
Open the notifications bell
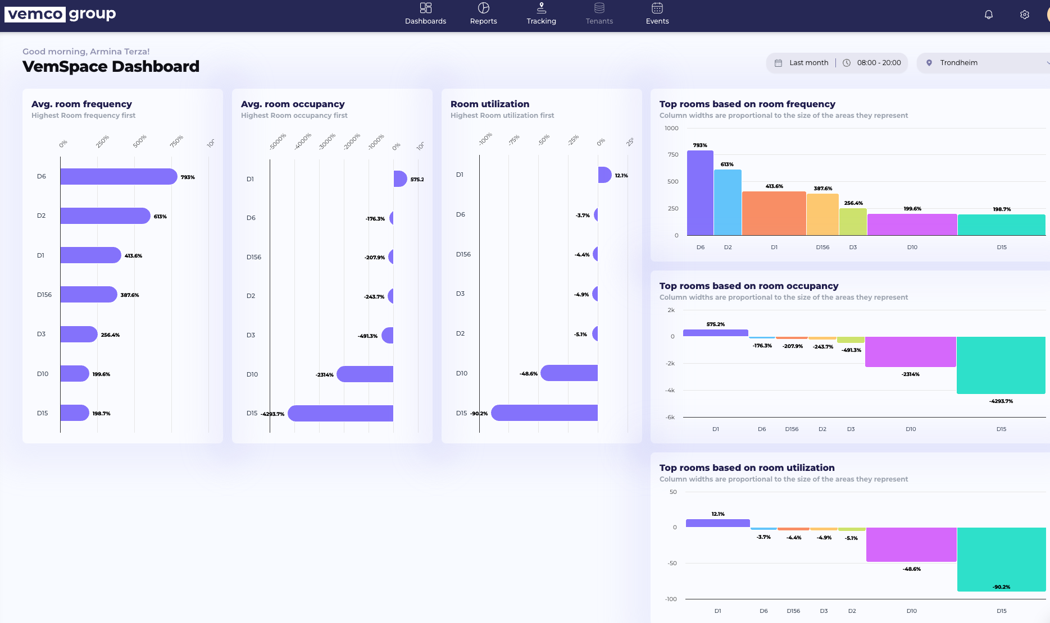point(989,15)
